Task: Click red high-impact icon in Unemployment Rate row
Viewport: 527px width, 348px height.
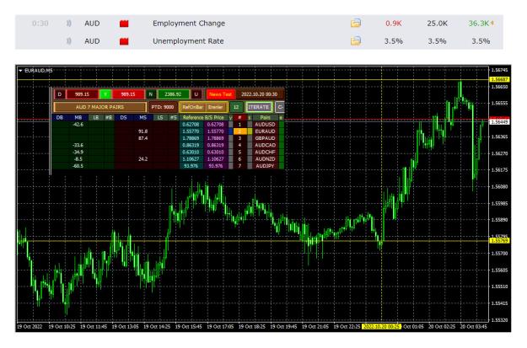Action: pos(124,41)
